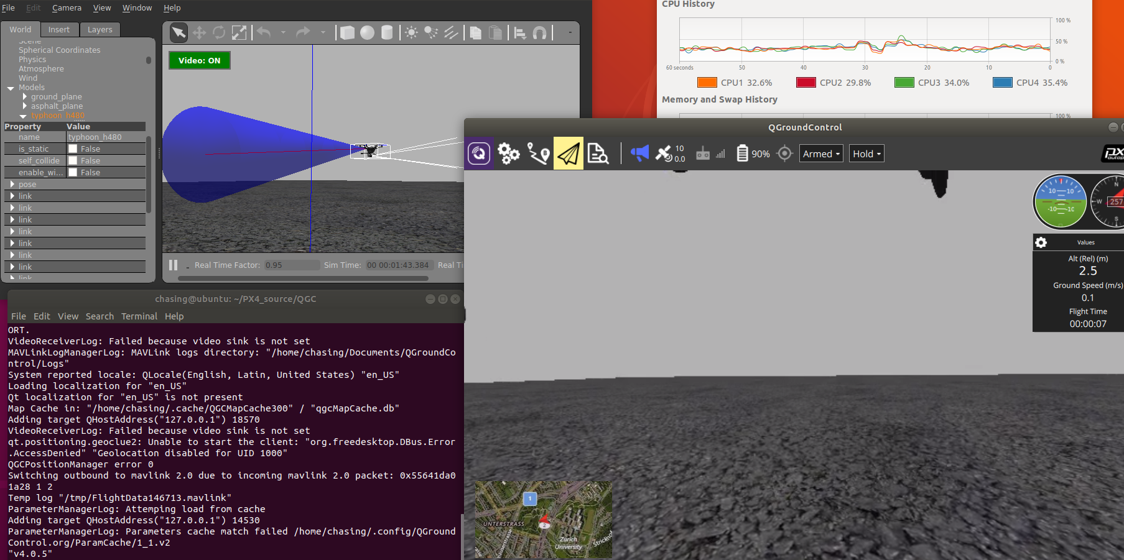This screenshot has height=560, width=1124.
Task: Open the redo history dropdown arrow
Action: (x=323, y=32)
